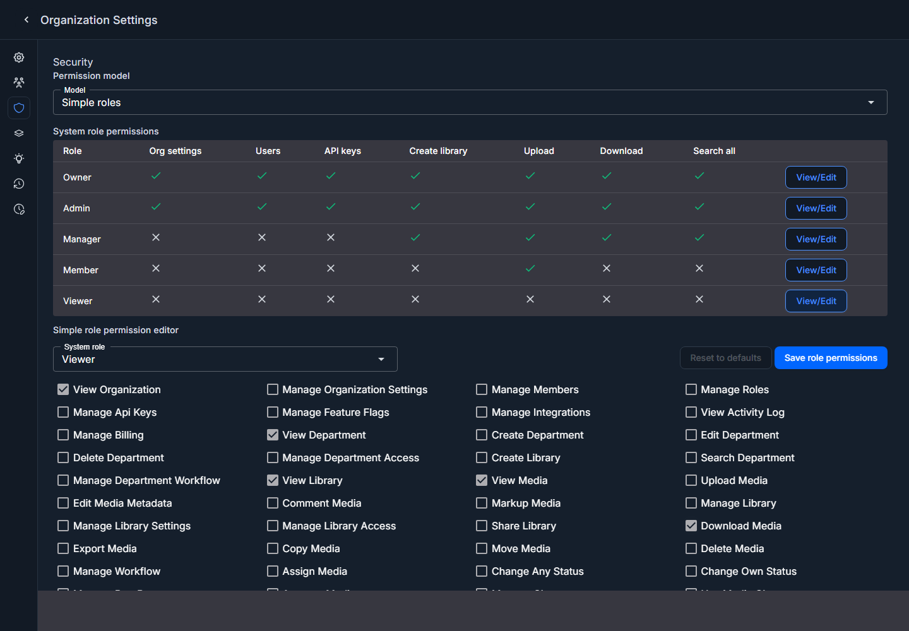Image resolution: width=909 pixels, height=631 pixels.
Task: Click Save role permissions button
Action: pos(831,358)
